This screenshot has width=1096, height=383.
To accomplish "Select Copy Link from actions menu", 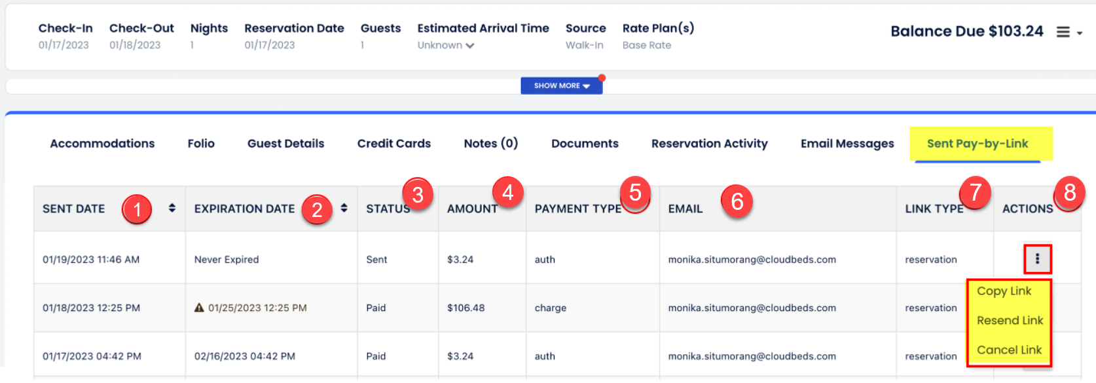I will 1004,291.
